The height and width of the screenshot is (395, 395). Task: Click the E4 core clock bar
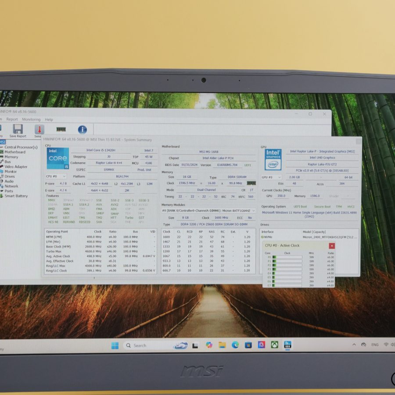(x=287, y=273)
